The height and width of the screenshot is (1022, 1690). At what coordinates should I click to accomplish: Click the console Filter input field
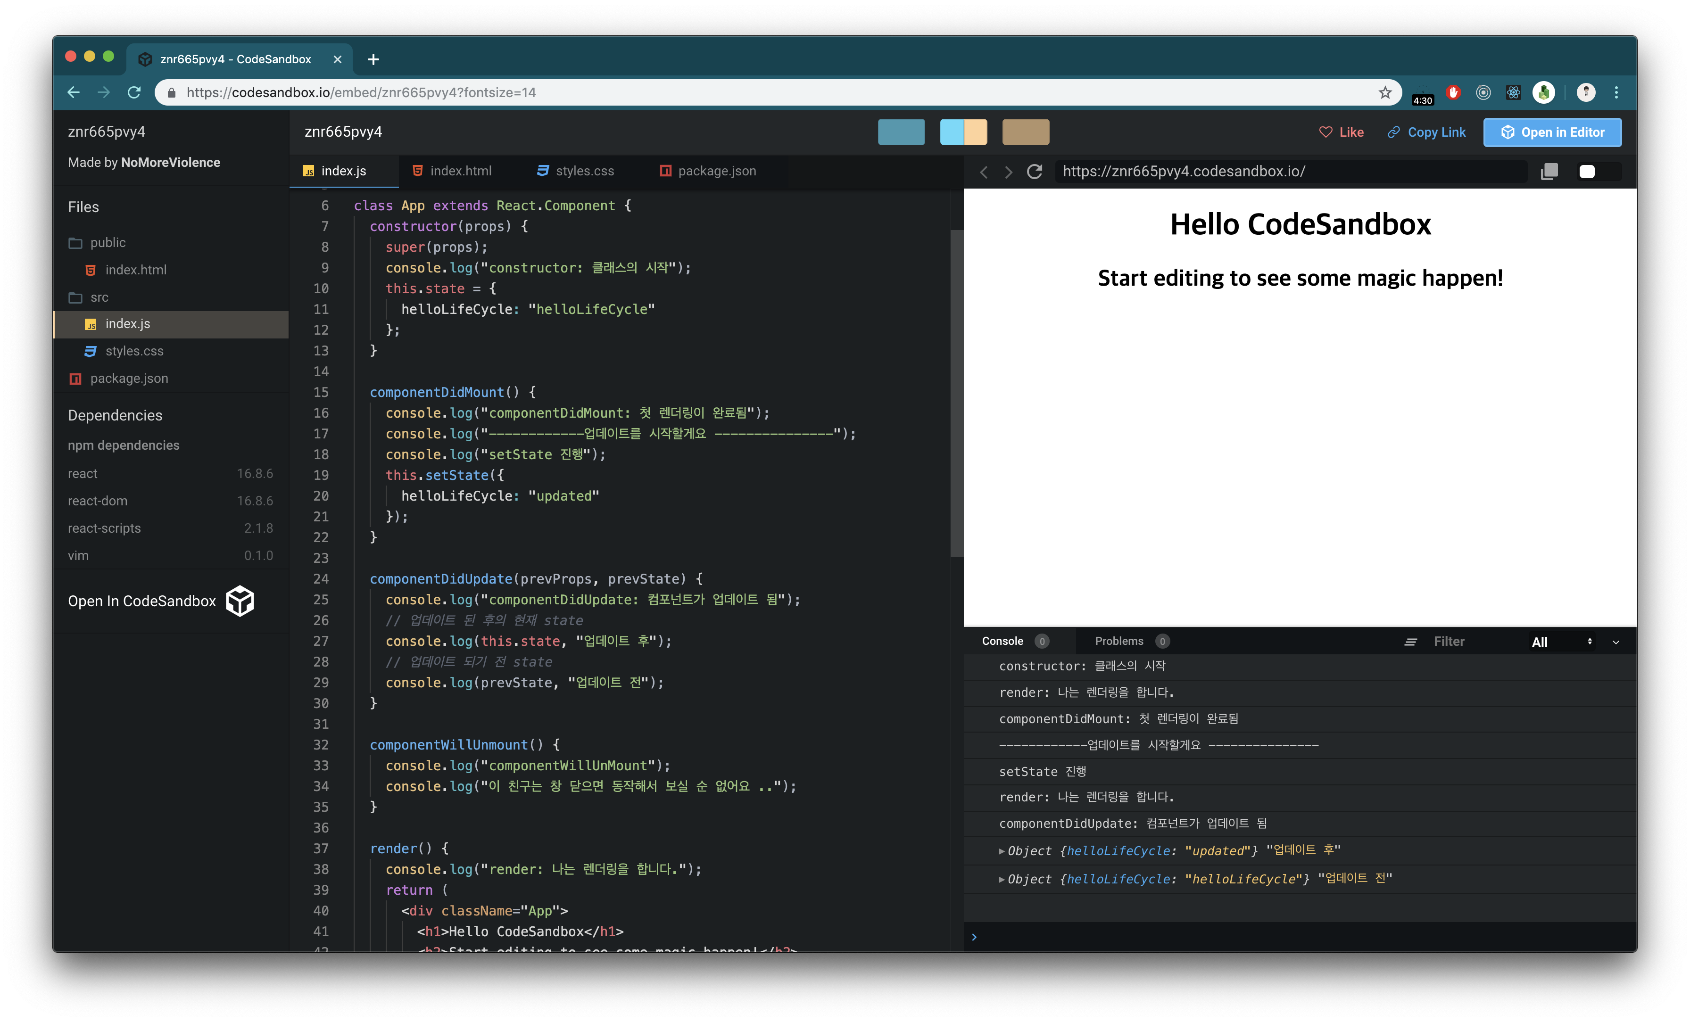[1468, 642]
